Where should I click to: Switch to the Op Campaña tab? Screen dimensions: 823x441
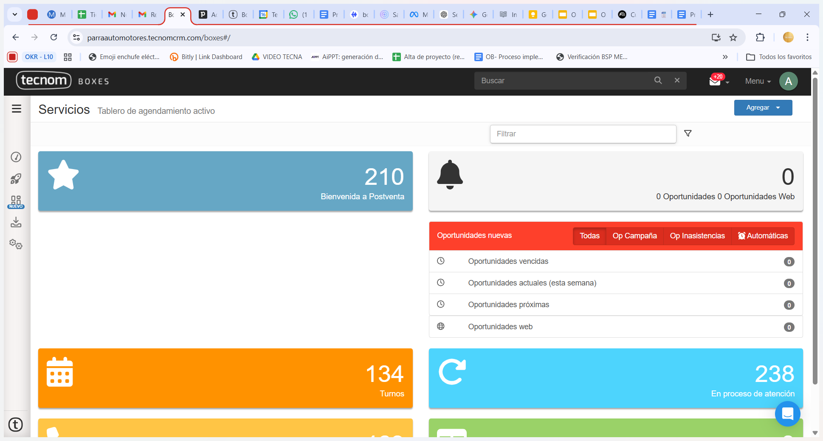[634, 236]
